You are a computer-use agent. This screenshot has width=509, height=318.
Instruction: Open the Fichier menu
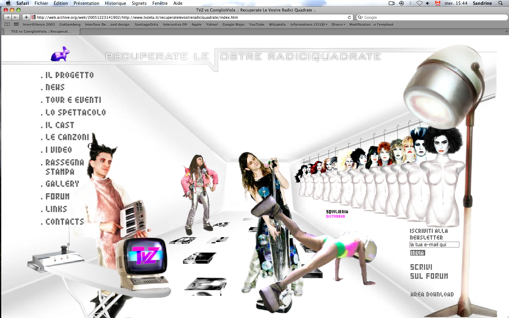41,3
